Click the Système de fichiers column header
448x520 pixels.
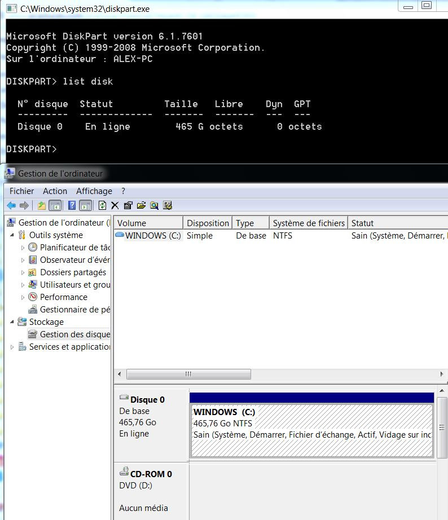[308, 223]
